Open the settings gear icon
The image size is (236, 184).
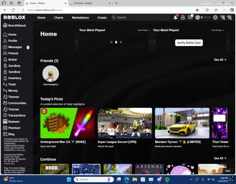[215, 17]
